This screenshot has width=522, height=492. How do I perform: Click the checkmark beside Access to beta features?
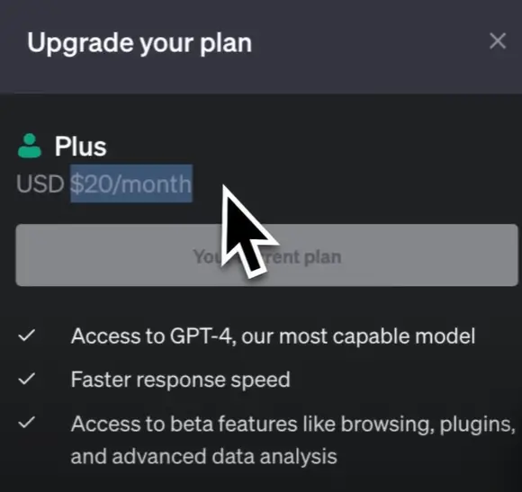tap(27, 422)
